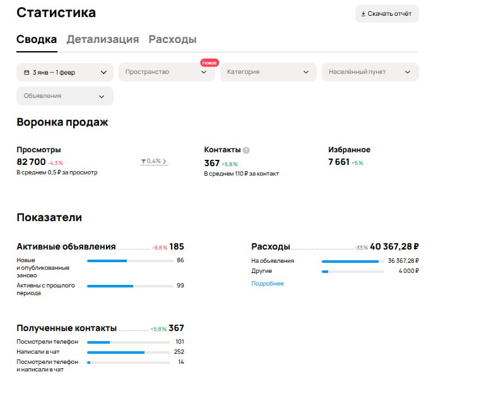Click the arrow next to 0,4% conversion
The image size is (496, 410).
165,162
